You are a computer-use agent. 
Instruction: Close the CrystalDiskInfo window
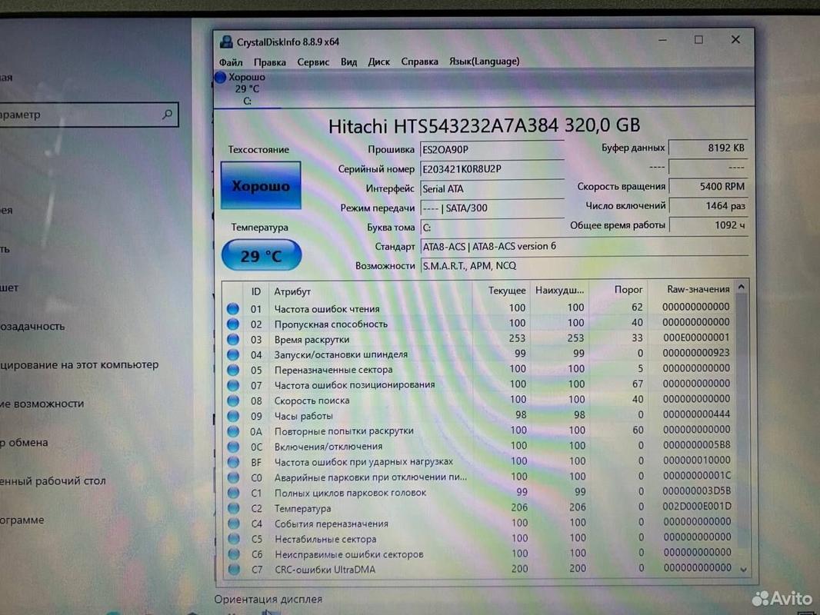(736, 39)
